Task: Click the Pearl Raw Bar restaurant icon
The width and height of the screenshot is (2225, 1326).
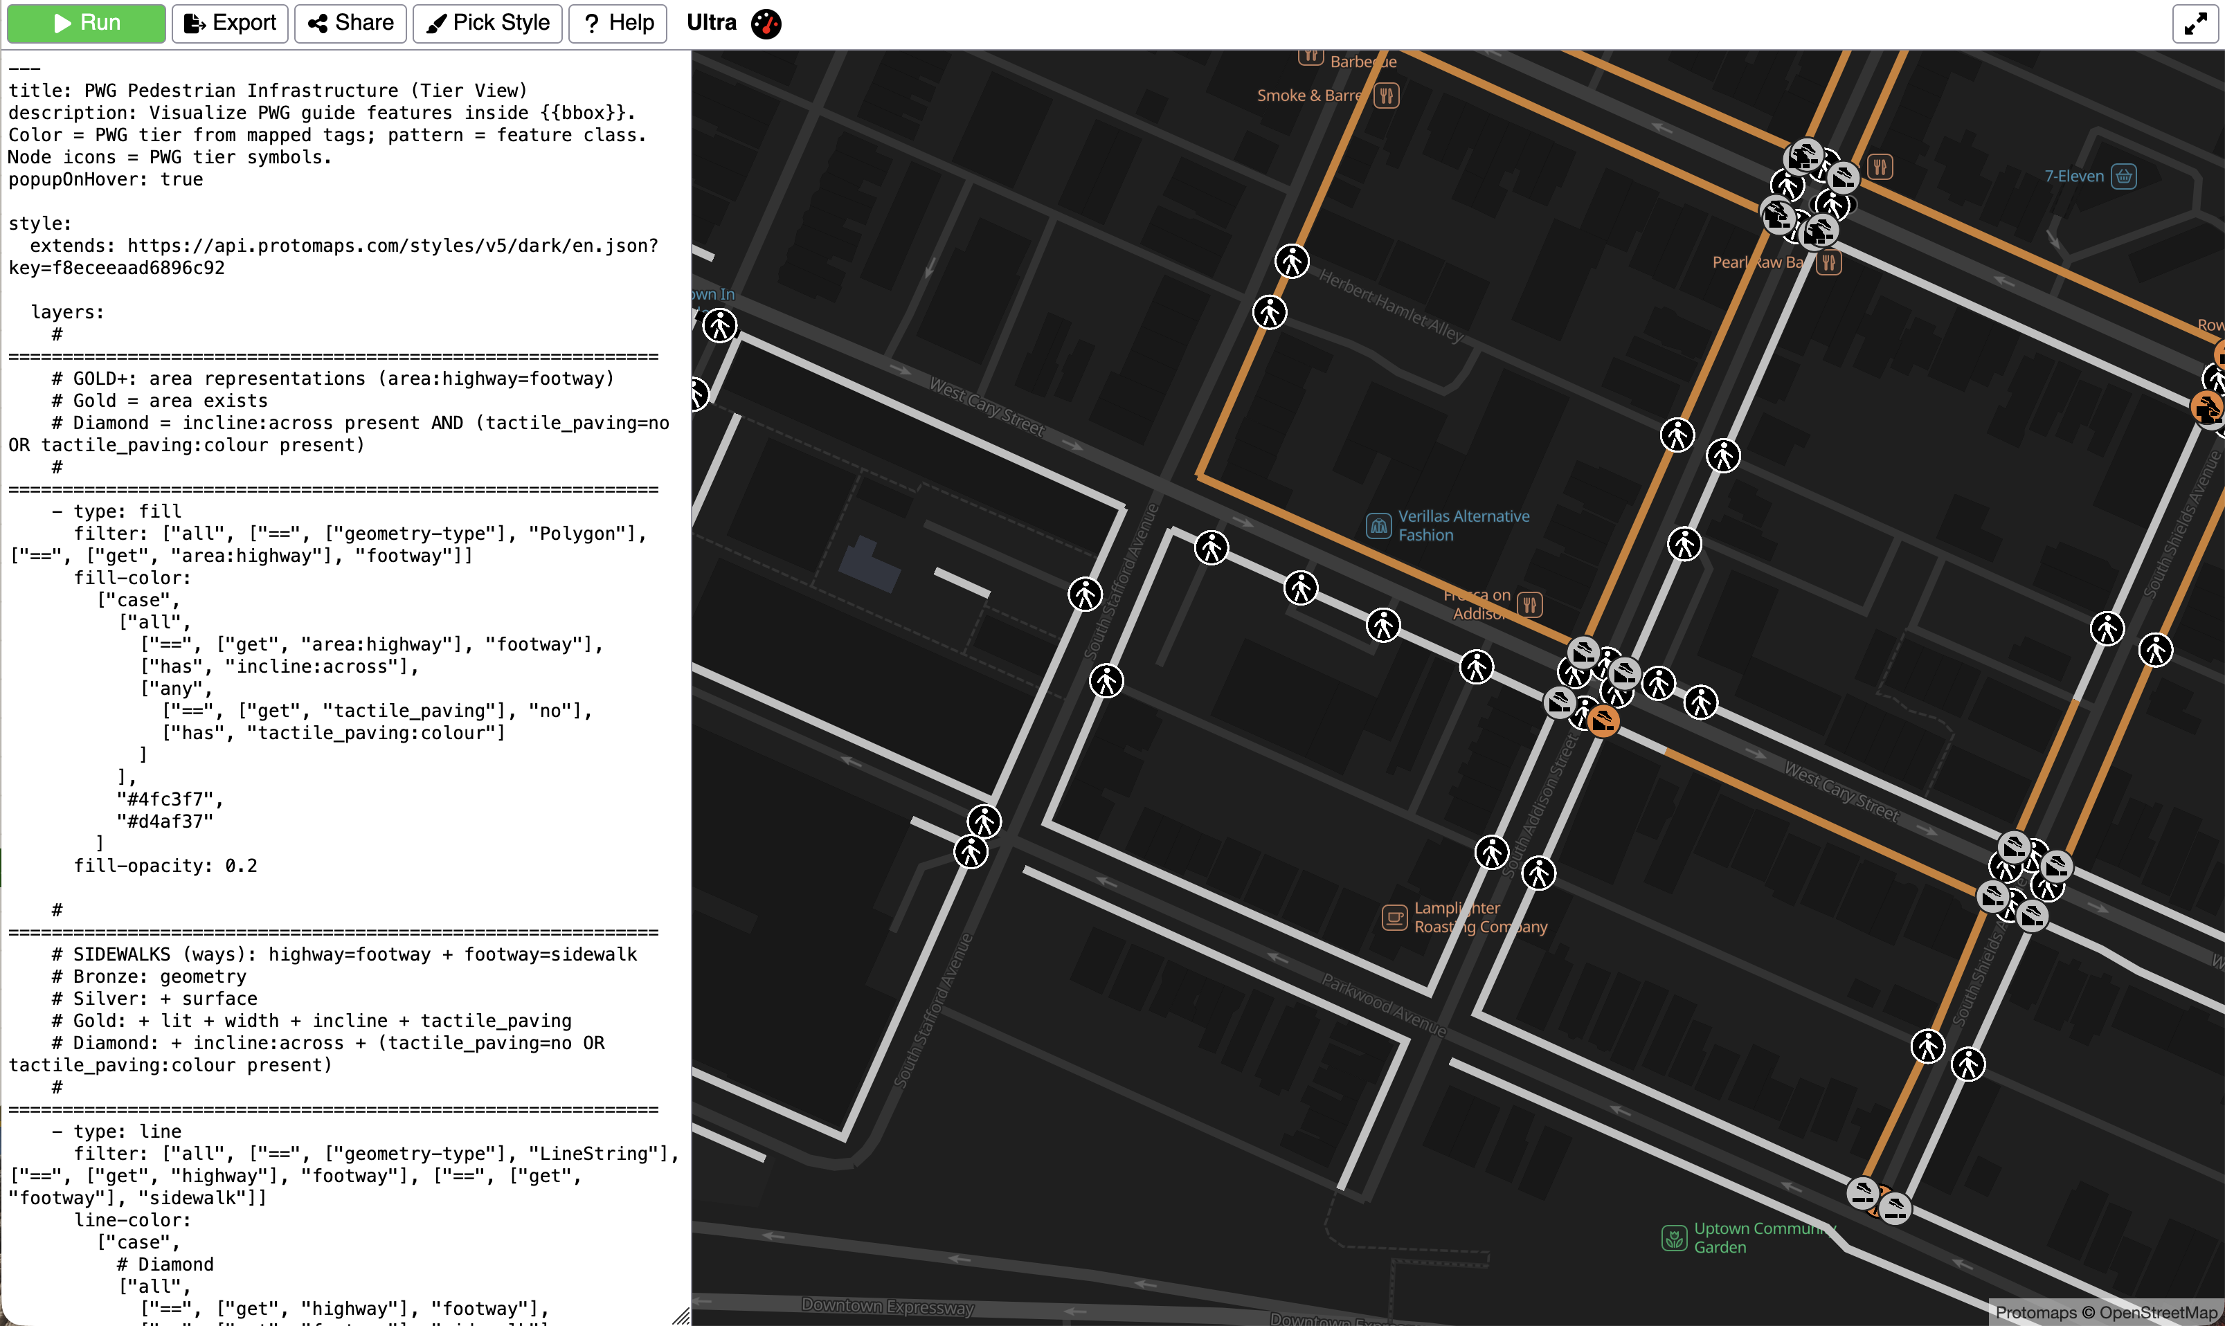Action: coord(1828,263)
